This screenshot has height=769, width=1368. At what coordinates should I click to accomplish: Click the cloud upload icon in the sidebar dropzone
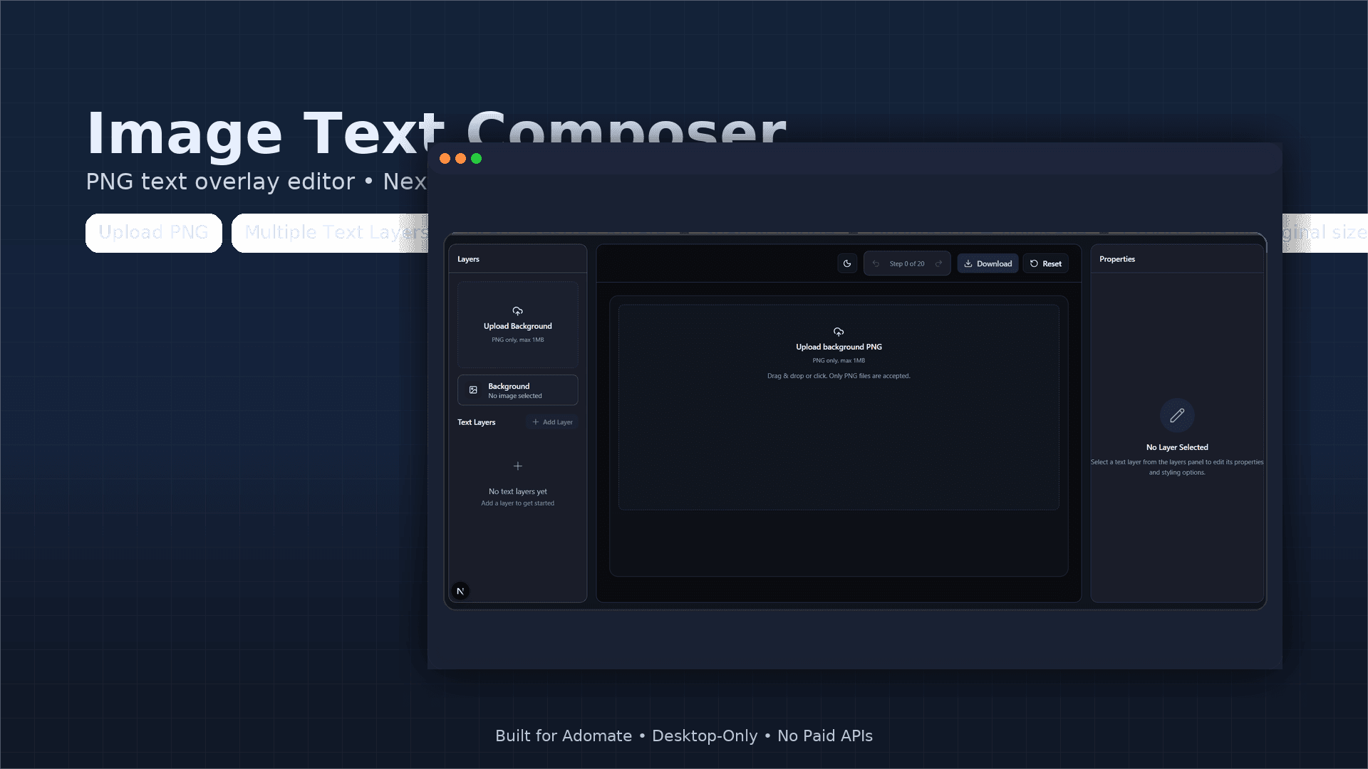point(518,310)
